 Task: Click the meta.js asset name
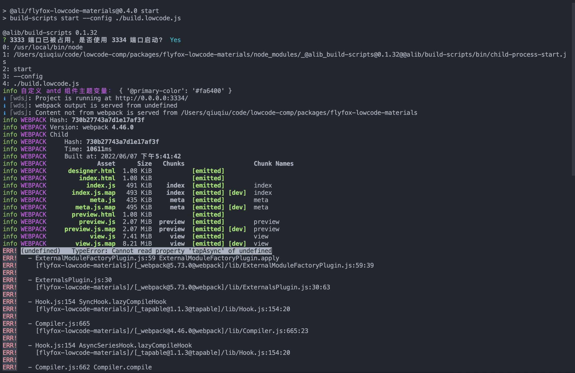[x=102, y=200]
